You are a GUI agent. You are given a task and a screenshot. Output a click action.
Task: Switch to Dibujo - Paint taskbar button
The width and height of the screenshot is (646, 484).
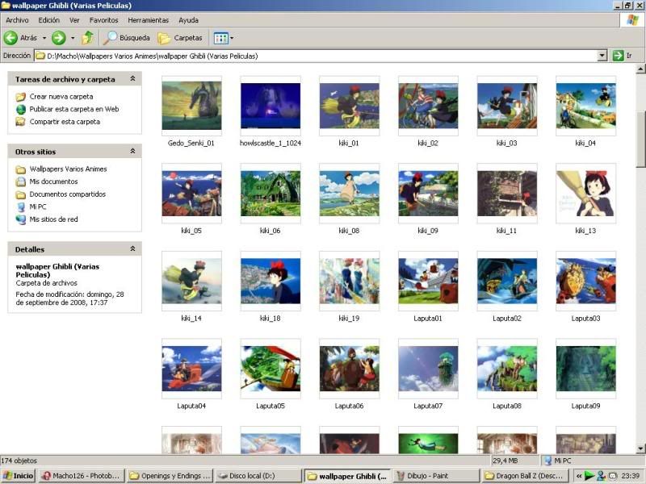pos(435,476)
